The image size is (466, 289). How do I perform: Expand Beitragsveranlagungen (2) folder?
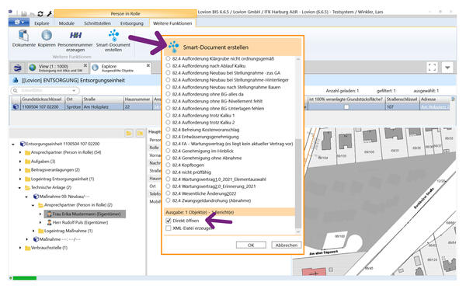20,170
